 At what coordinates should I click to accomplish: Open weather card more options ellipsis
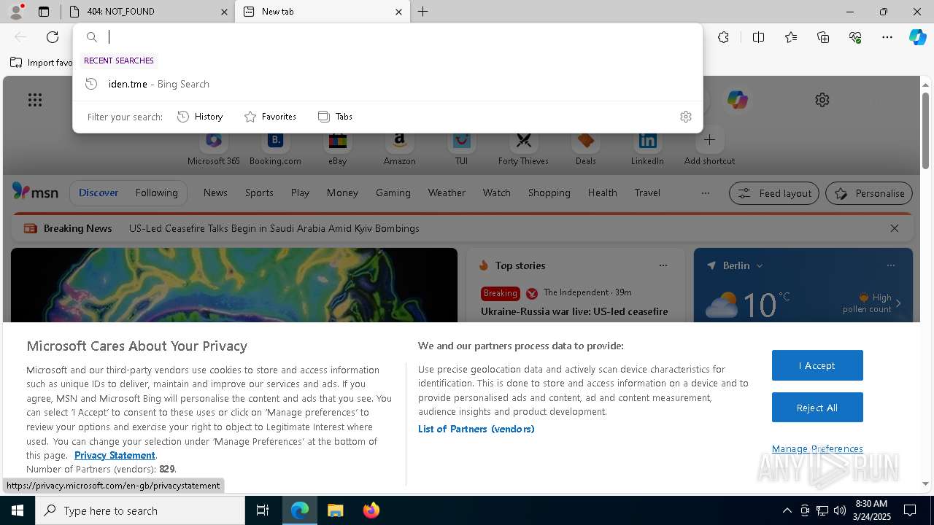pyautogui.click(x=891, y=265)
